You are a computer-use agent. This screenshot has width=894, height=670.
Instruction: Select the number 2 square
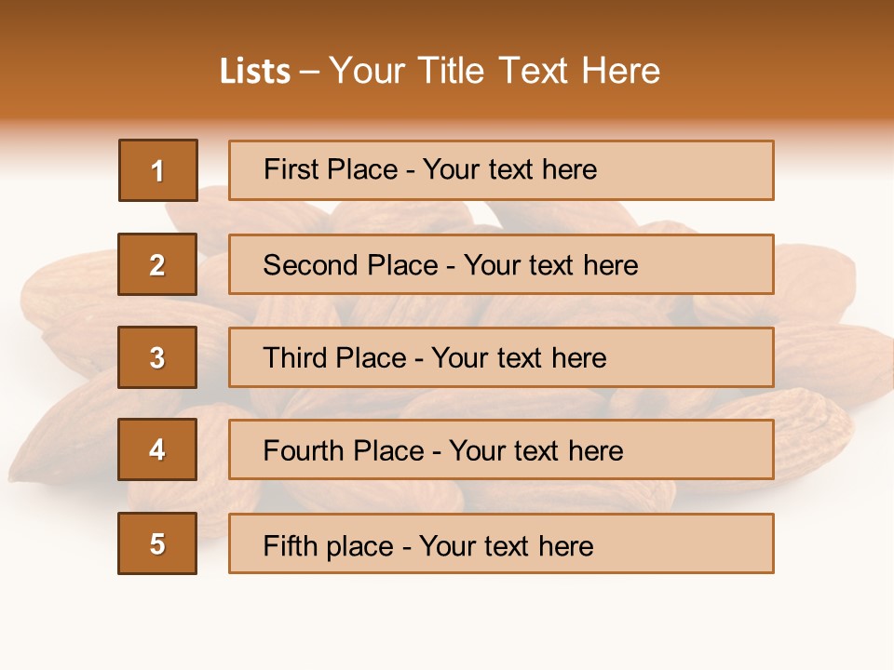pyautogui.click(x=157, y=264)
